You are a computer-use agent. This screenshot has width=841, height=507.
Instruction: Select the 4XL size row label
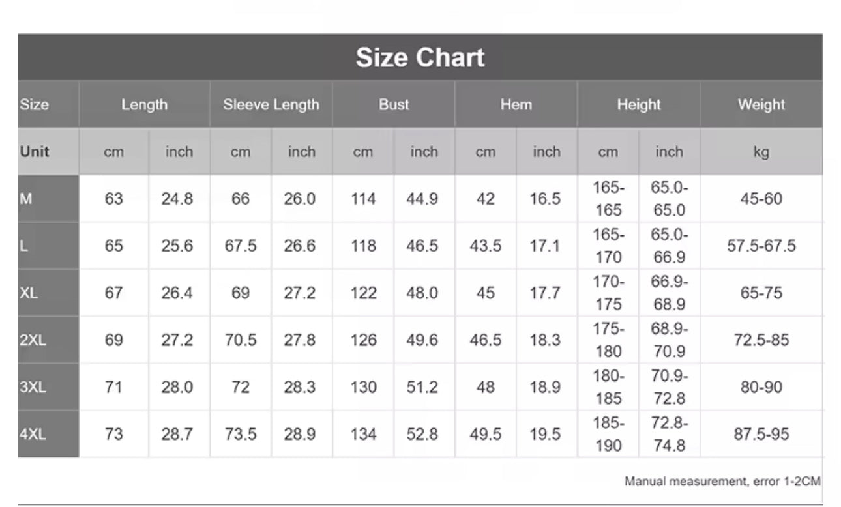tap(33, 433)
